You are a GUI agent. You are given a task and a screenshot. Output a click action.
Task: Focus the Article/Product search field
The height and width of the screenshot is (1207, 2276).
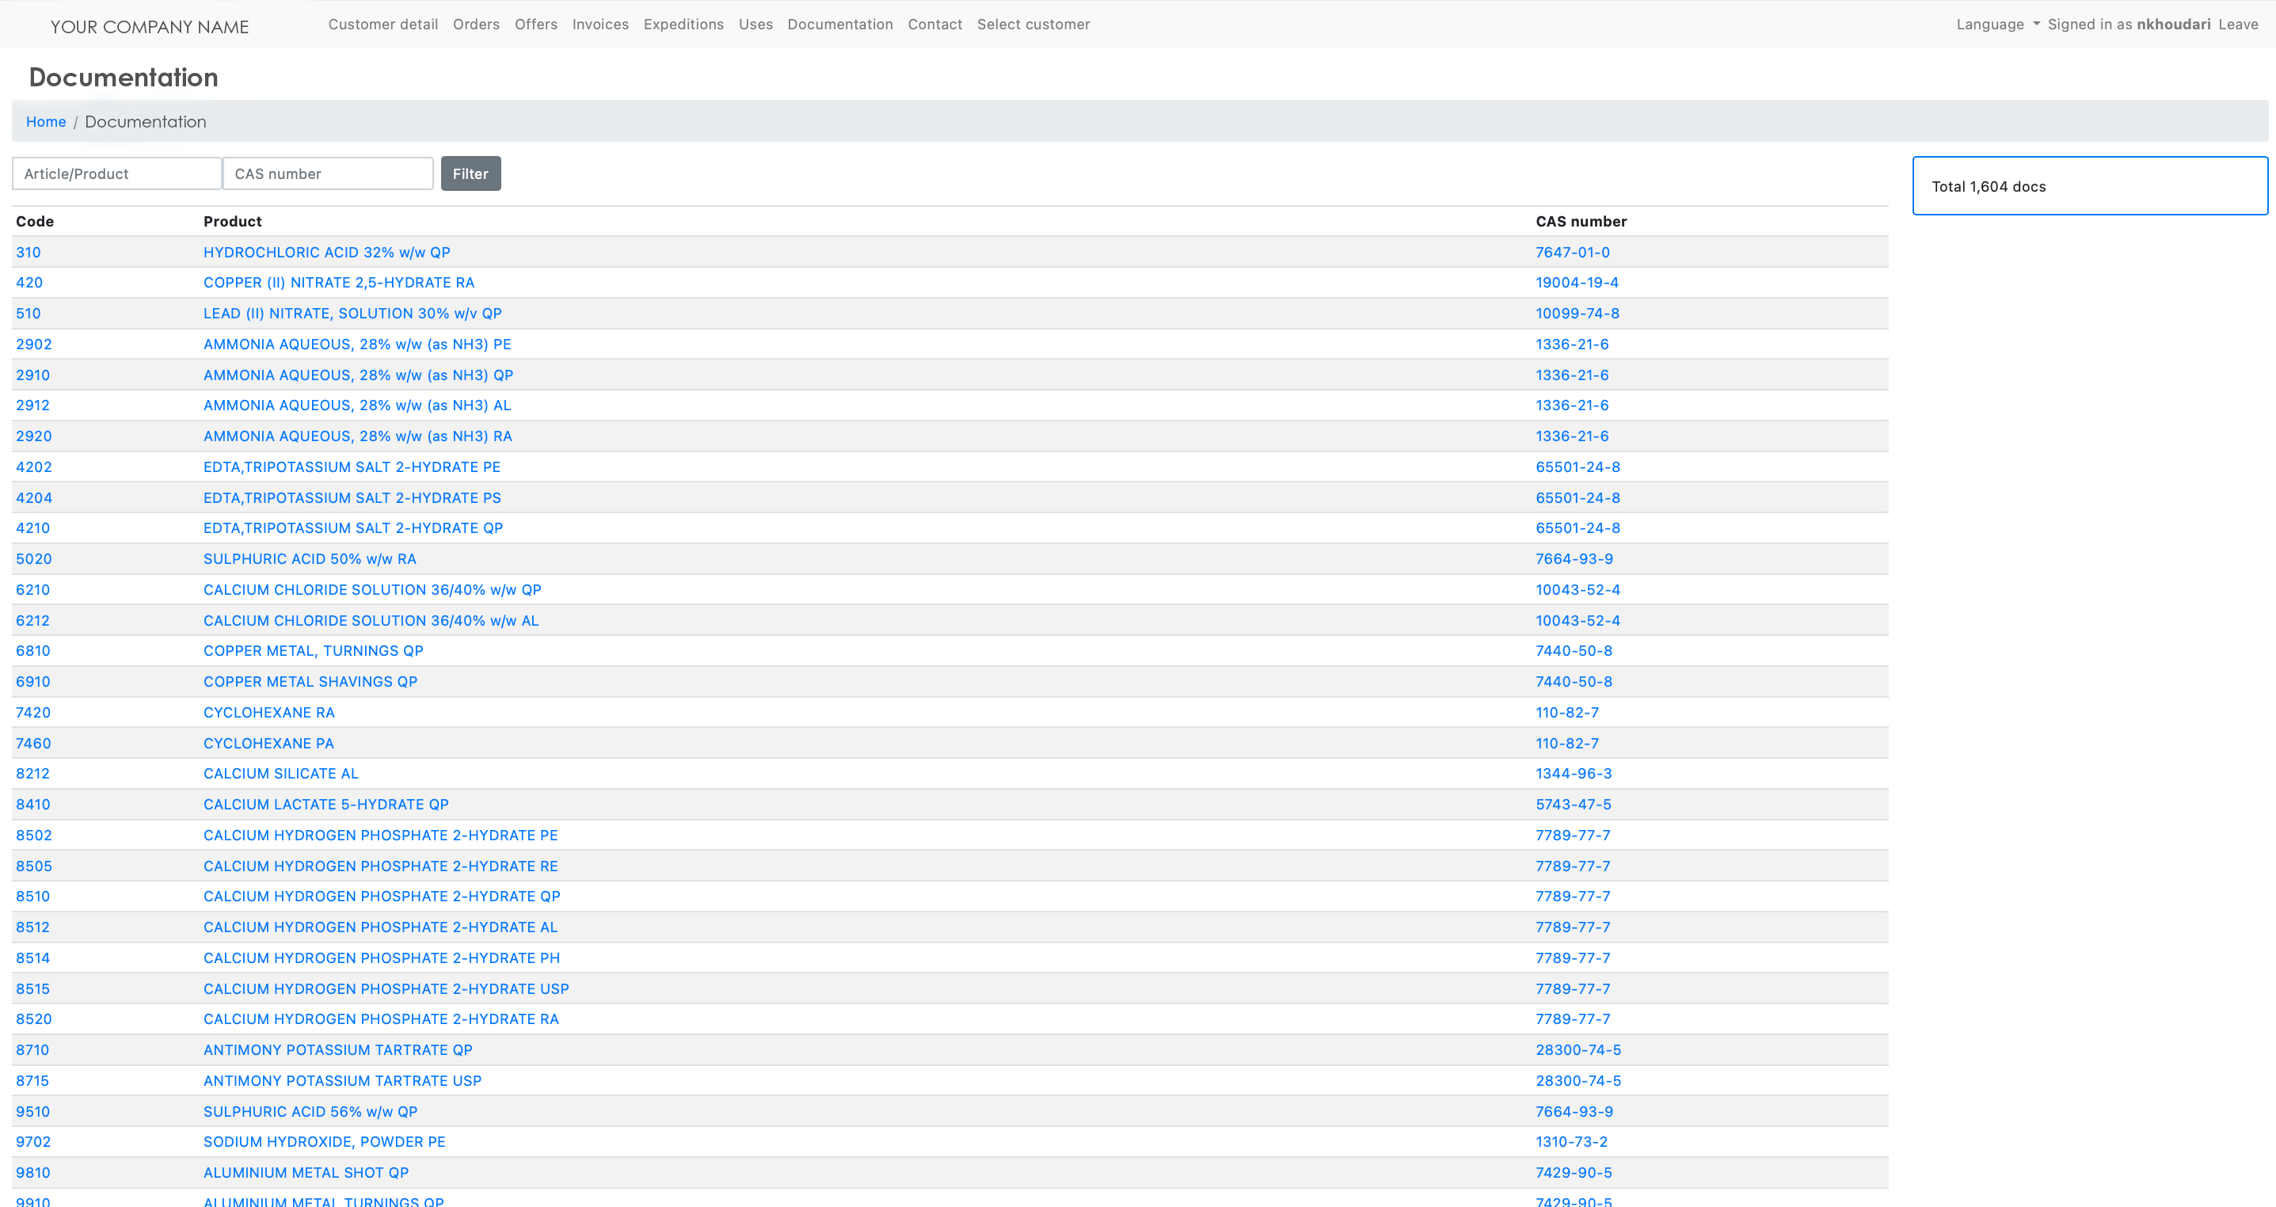[116, 174]
